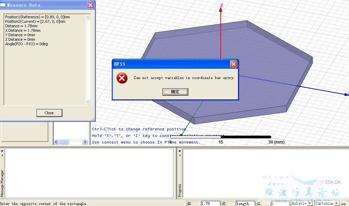
Task: Click the 'Position1(Reference) = [0.89, 0, 0]mm' line
Action: (38, 17)
